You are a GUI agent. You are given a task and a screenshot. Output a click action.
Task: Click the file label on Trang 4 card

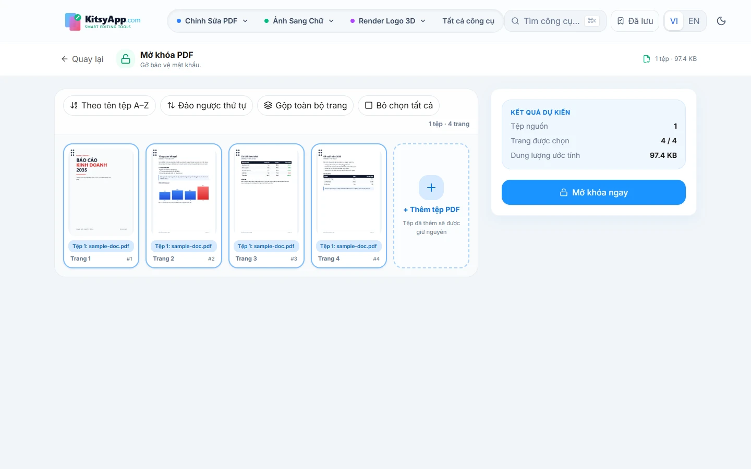coord(349,246)
